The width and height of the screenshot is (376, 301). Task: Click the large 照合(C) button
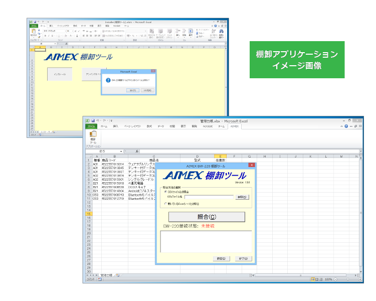207,217
